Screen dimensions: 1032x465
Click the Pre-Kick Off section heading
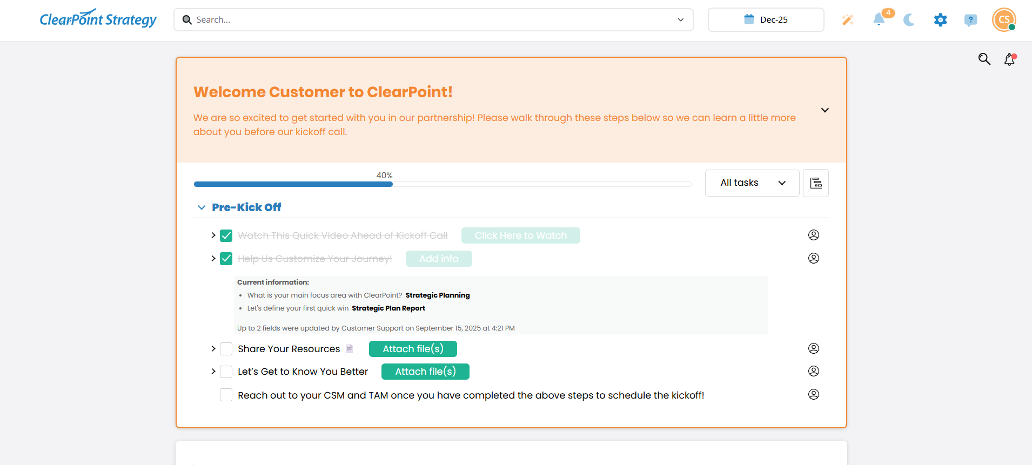tap(246, 207)
